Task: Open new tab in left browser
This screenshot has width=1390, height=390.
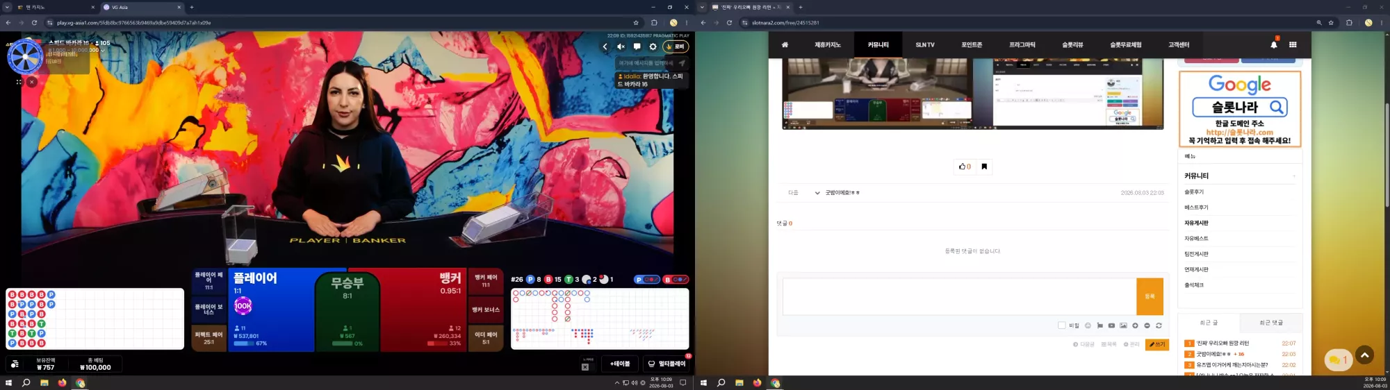Action: point(192,7)
